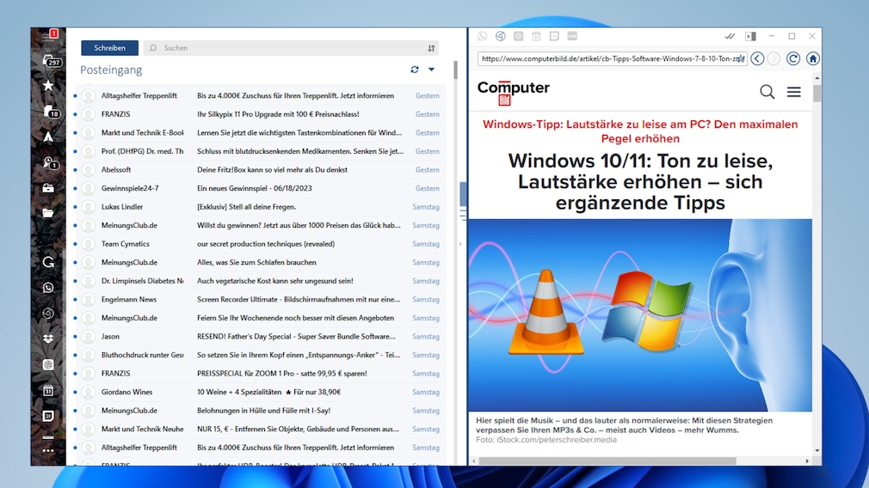Screen dimensions: 869x488
Task: Open the sent mail arrow icon
Action: click(x=48, y=137)
